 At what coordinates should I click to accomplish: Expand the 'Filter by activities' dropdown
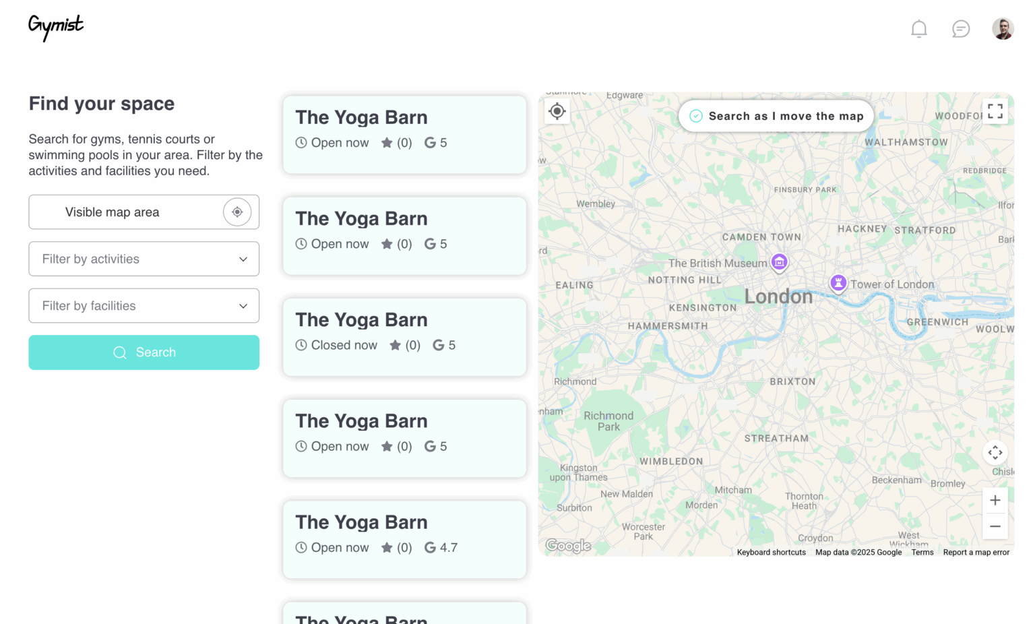[x=144, y=259]
